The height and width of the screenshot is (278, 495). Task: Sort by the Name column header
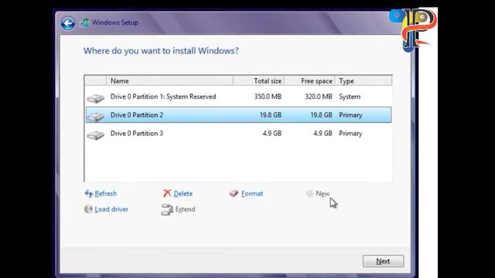pos(170,80)
